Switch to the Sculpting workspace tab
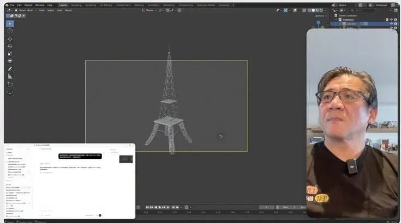 pos(91,5)
